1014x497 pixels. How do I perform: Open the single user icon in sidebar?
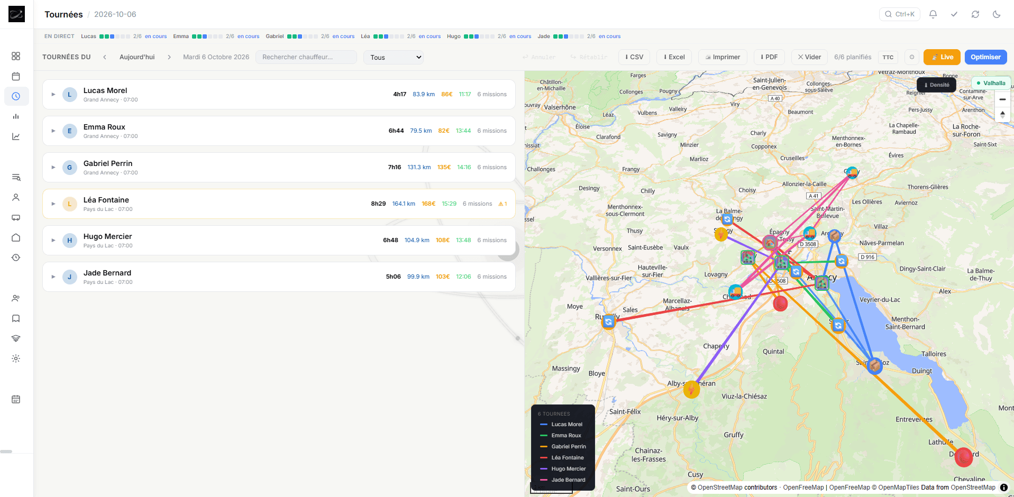pyautogui.click(x=16, y=197)
